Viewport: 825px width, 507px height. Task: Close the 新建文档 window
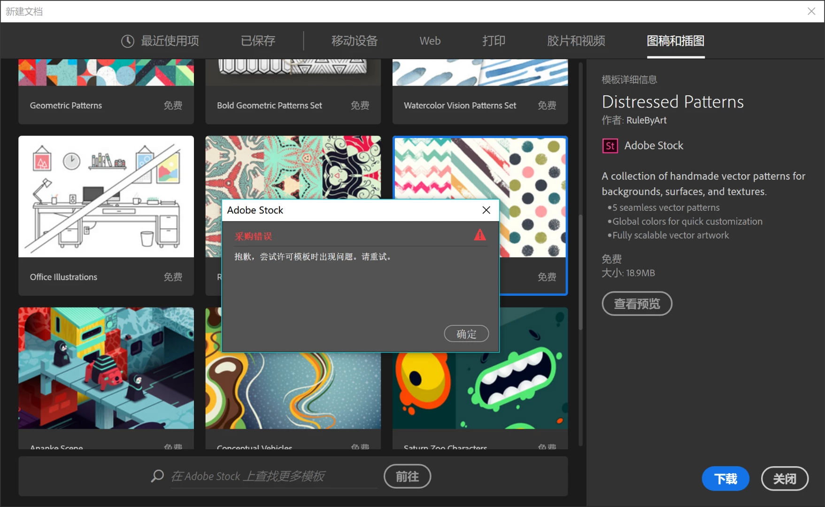[x=811, y=11]
